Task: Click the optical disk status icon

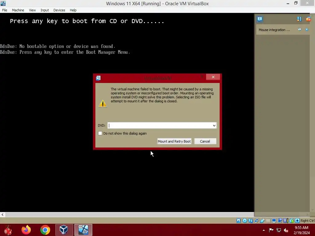Action: (245, 221)
